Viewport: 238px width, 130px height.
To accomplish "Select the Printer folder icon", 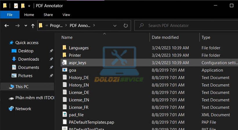I will coord(64,55).
